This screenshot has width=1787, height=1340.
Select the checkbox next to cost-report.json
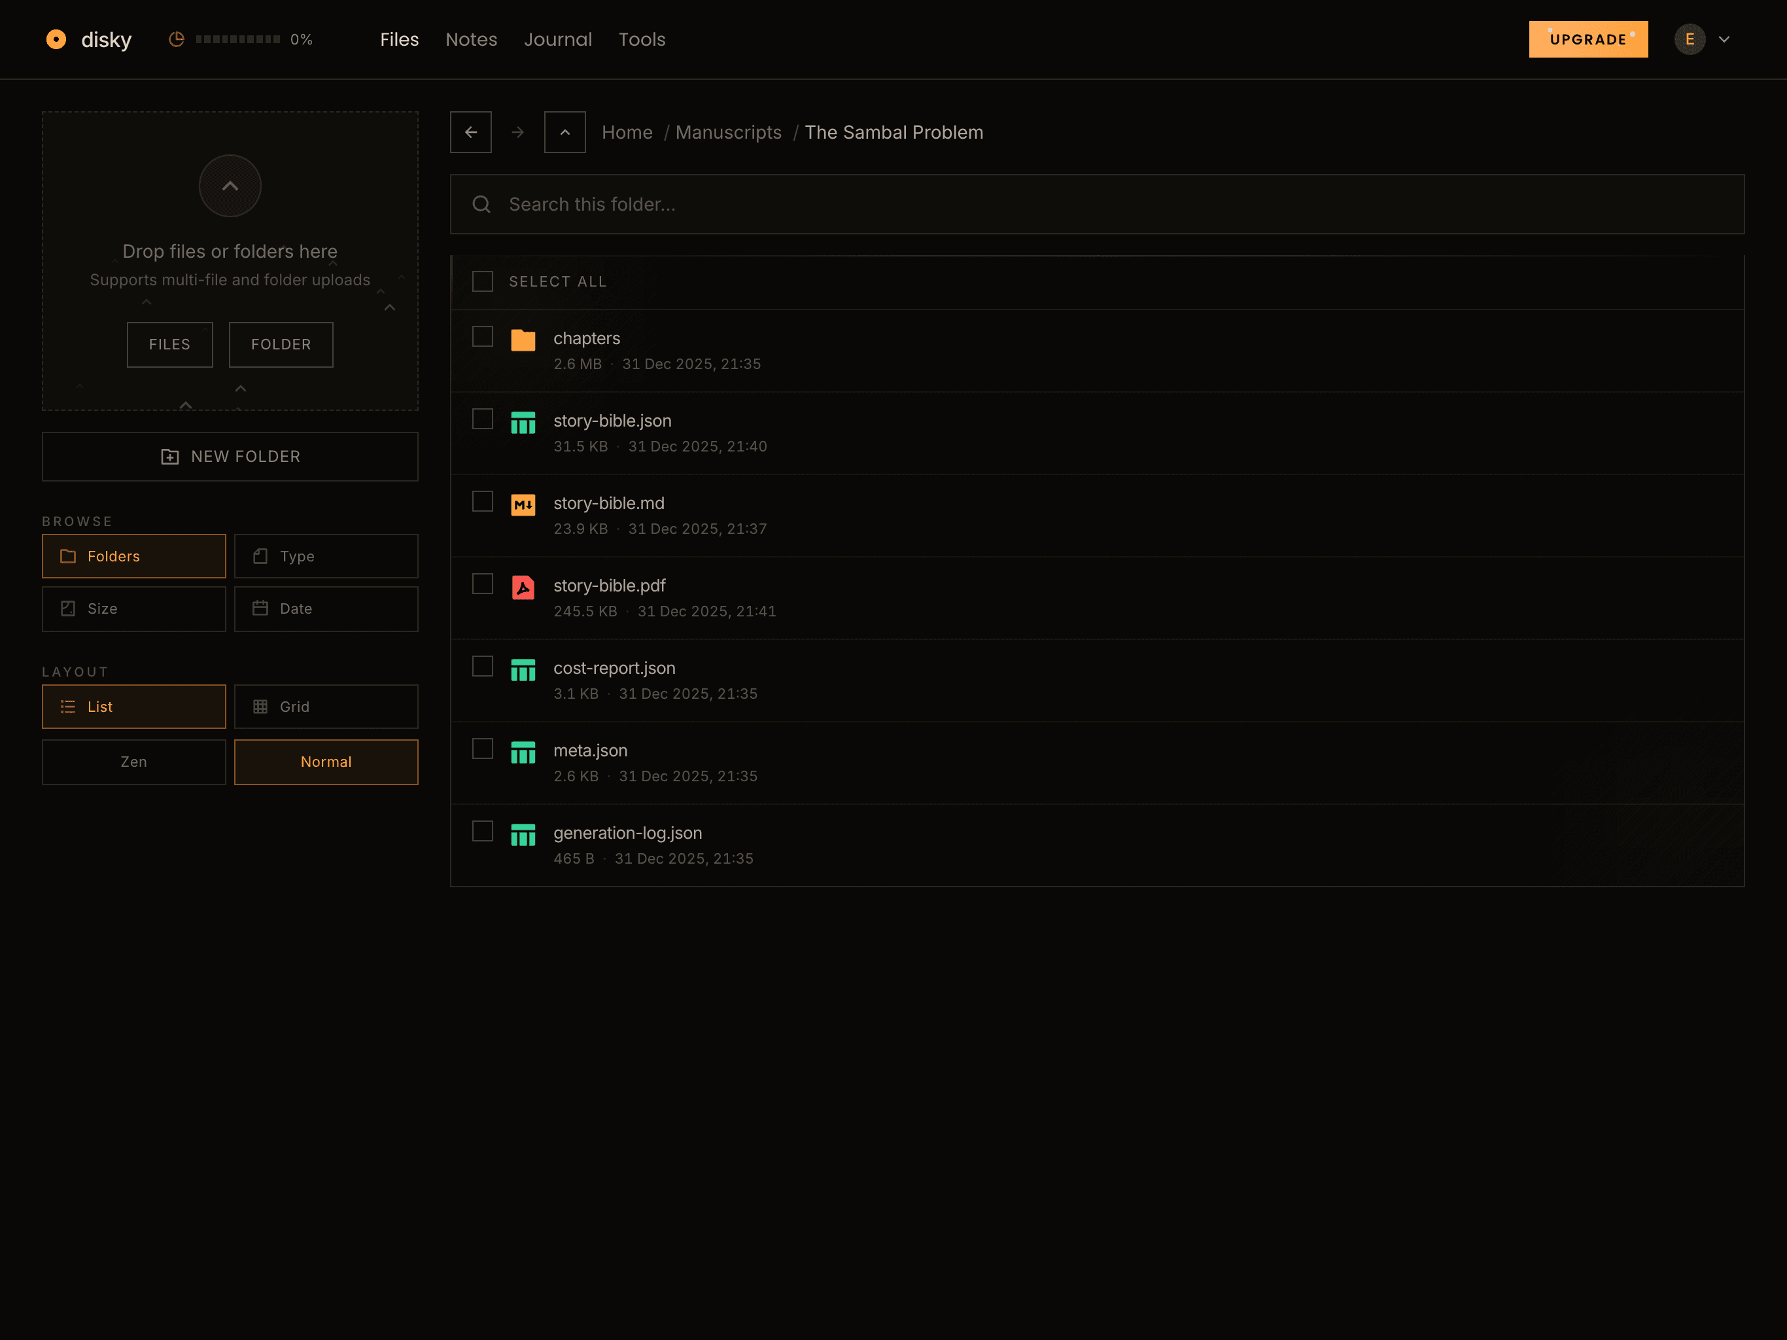[x=482, y=666]
